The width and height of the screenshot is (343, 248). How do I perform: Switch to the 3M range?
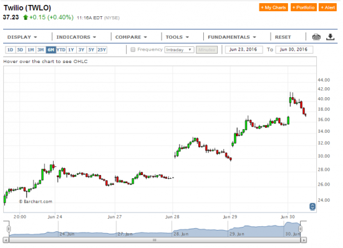coord(41,50)
